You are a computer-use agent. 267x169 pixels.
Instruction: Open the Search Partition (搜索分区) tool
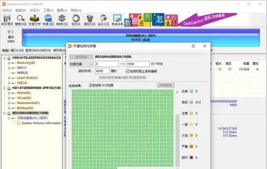(x=21, y=20)
